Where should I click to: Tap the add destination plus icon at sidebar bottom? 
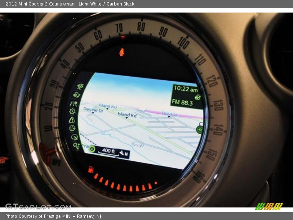77,146
